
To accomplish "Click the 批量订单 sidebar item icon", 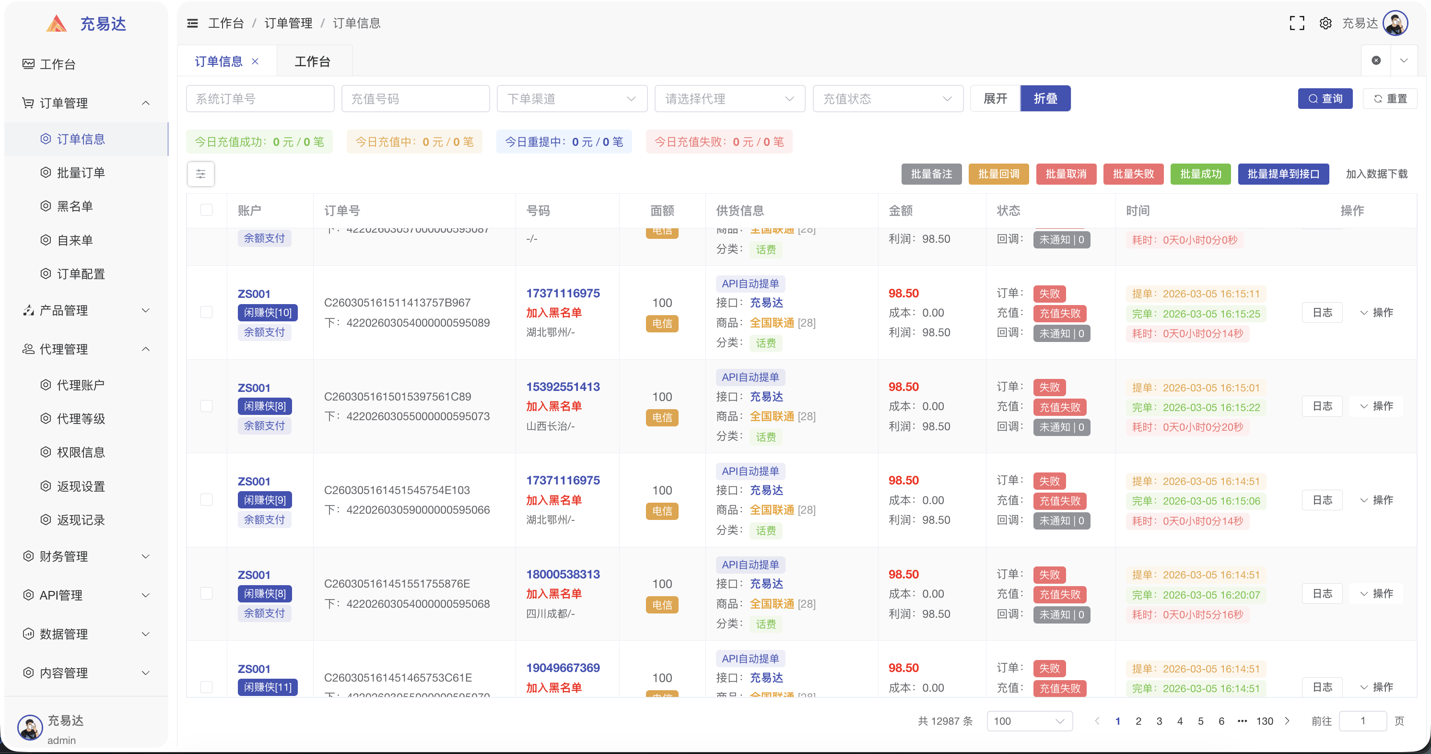I will click(x=46, y=173).
